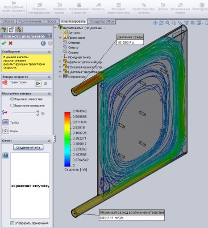Expand the Сопряжения tree node
Image resolution: width=208 pixels, height=228 pixels.
60,76
